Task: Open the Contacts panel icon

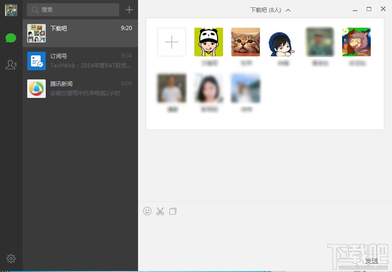Action: [x=11, y=64]
